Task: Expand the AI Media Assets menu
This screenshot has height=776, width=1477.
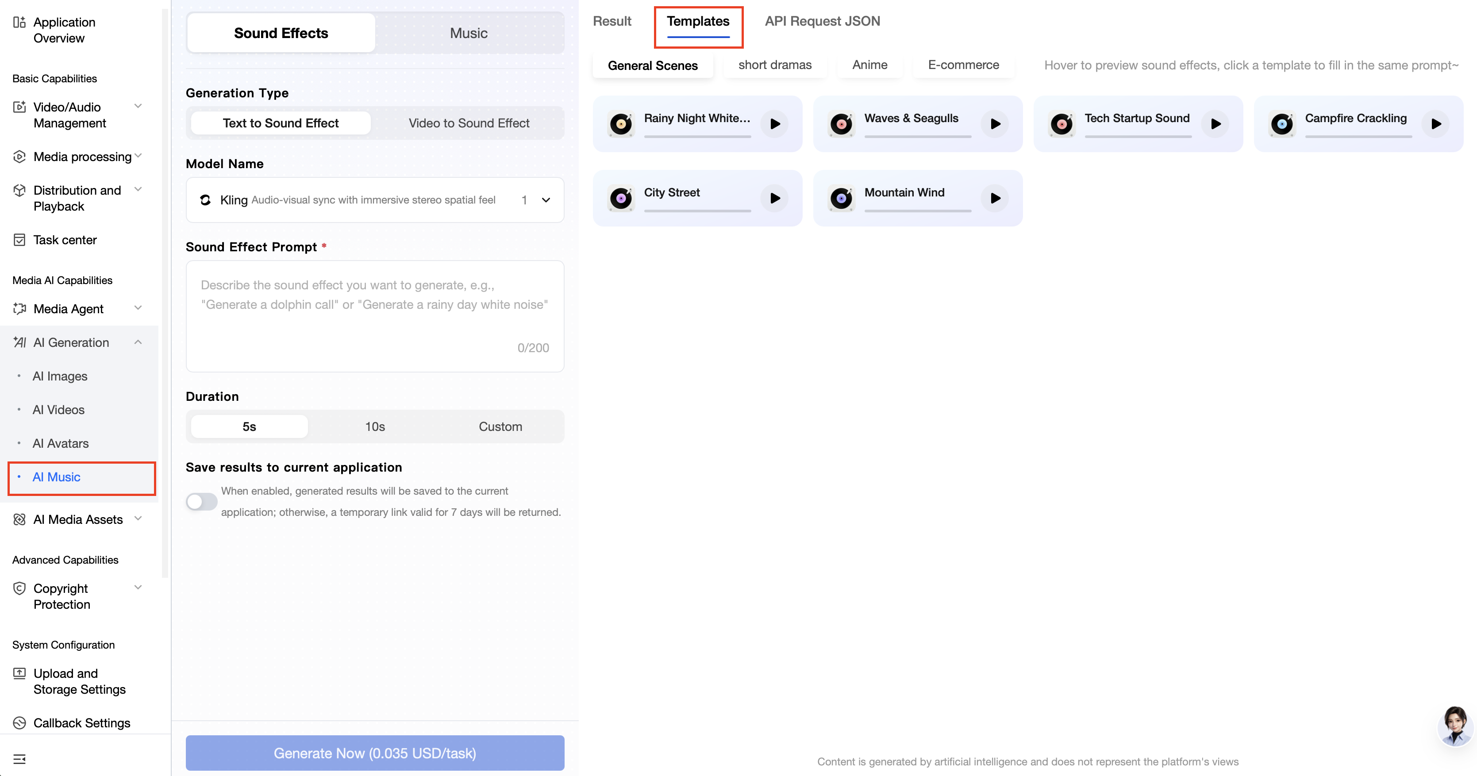Action: (138, 519)
